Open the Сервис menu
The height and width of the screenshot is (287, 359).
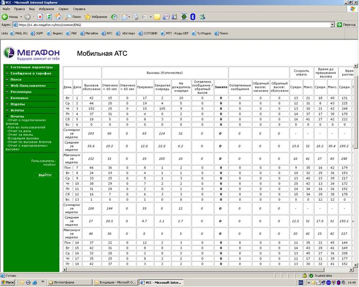[64, 9]
